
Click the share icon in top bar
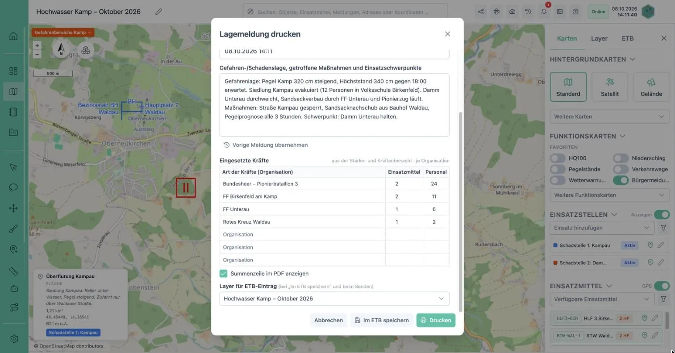(481, 12)
